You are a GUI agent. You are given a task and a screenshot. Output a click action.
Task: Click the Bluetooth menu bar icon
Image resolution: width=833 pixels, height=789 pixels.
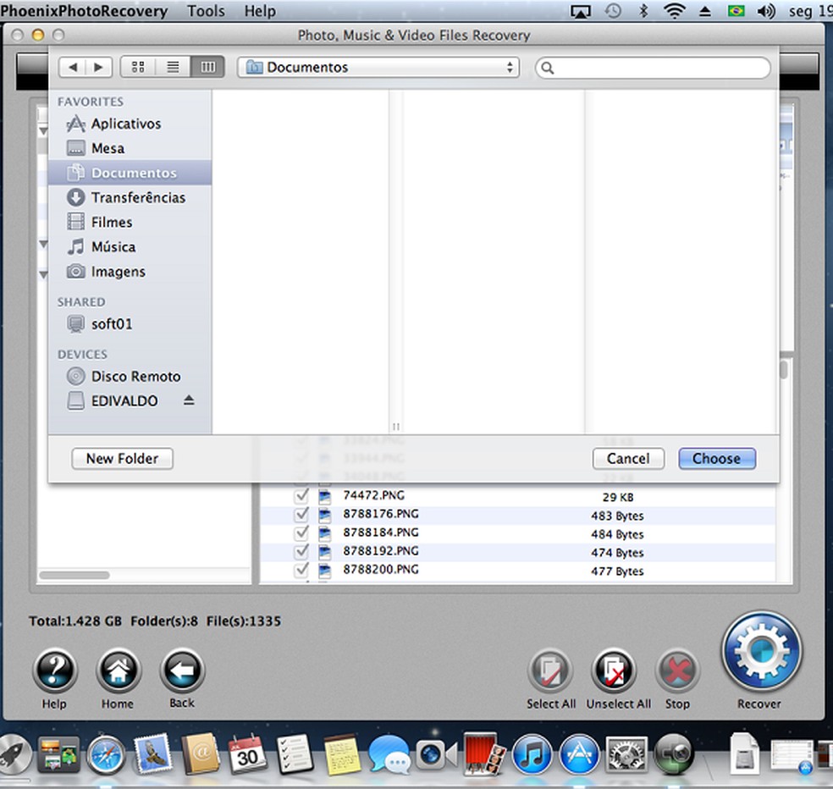click(643, 11)
